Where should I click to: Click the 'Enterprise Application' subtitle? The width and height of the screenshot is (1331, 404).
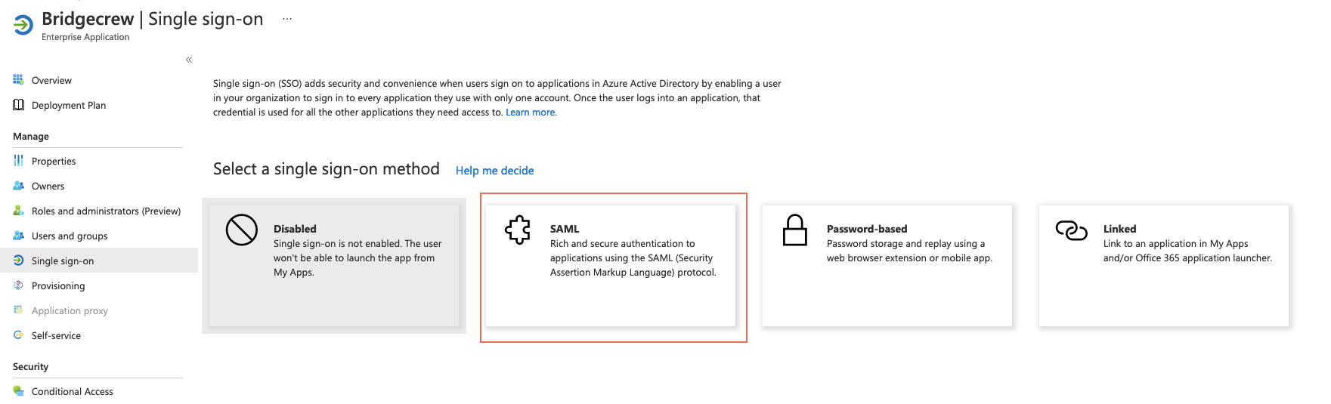[85, 37]
